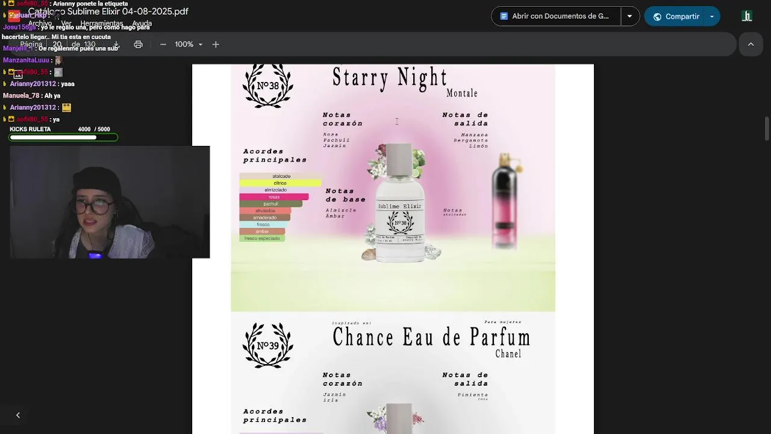This screenshot has height=434, width=771.
Task: Click Acordes principales heading under Nº38
Action: click(275, 156)
